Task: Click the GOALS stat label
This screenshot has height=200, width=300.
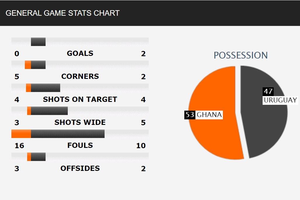Action: tap(80, 53)
